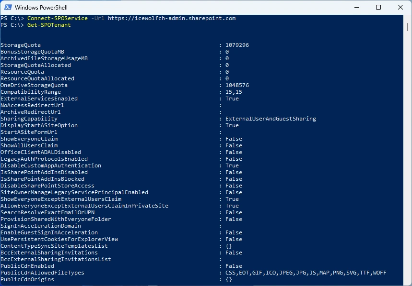Click the PowerShell icon in the title bar
412x286 pixels.
point(7,7)
